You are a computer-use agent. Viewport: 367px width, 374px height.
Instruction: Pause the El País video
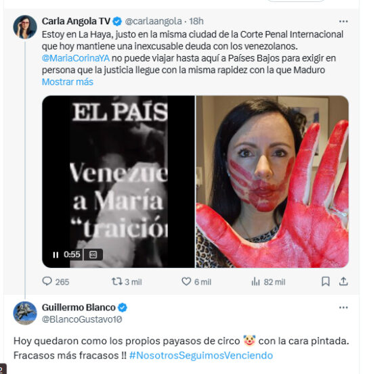click(56, 255)
